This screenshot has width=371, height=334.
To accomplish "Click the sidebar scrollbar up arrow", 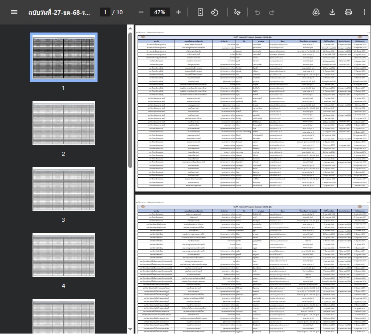I will pos(130,28).
